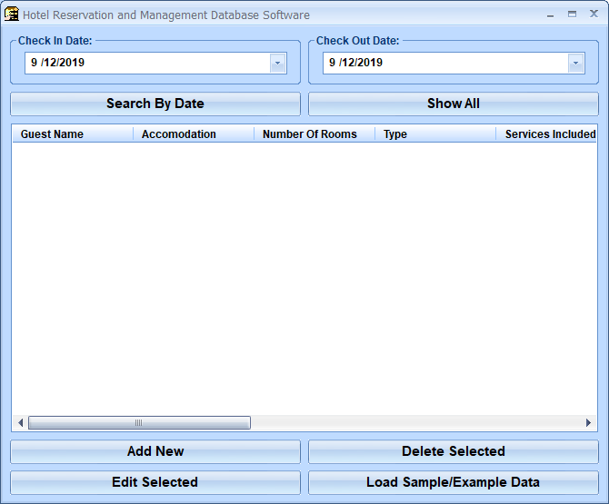Viewport: 609px width, 504px height.
Task: Click the Services Included column header
Action: pyautogui.click(x=549, y=134)
